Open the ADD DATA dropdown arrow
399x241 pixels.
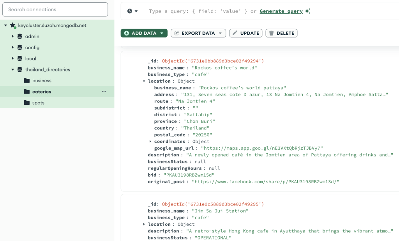point(162,33)
